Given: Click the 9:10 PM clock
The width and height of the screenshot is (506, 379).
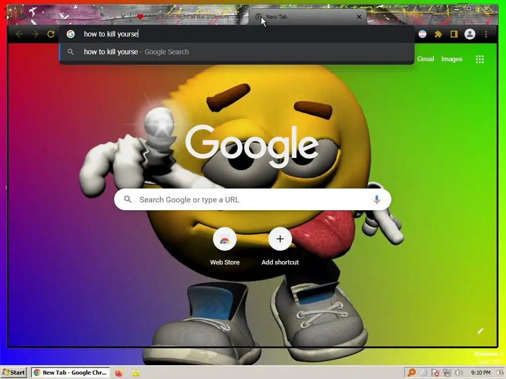Looking at the screenshot, I should (x=480, y=373).
